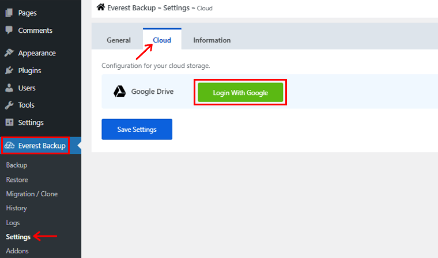Switch to the General tab

tap(119, 40)
